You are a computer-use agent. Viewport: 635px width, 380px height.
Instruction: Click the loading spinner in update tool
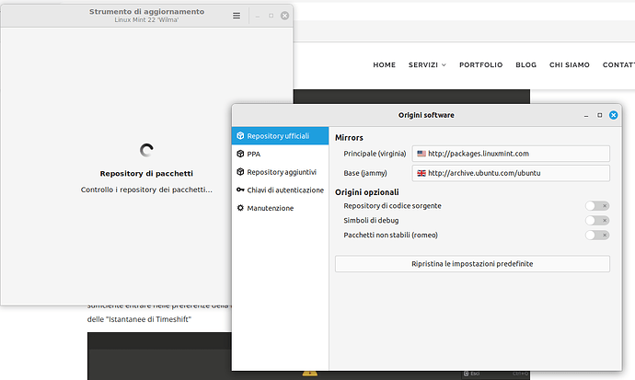[146, 150]
